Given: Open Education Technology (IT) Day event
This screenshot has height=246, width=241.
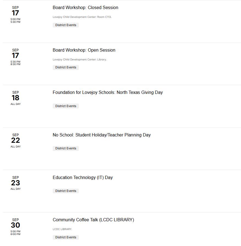Looking at the screenshot, I should [x=83, y=177].
